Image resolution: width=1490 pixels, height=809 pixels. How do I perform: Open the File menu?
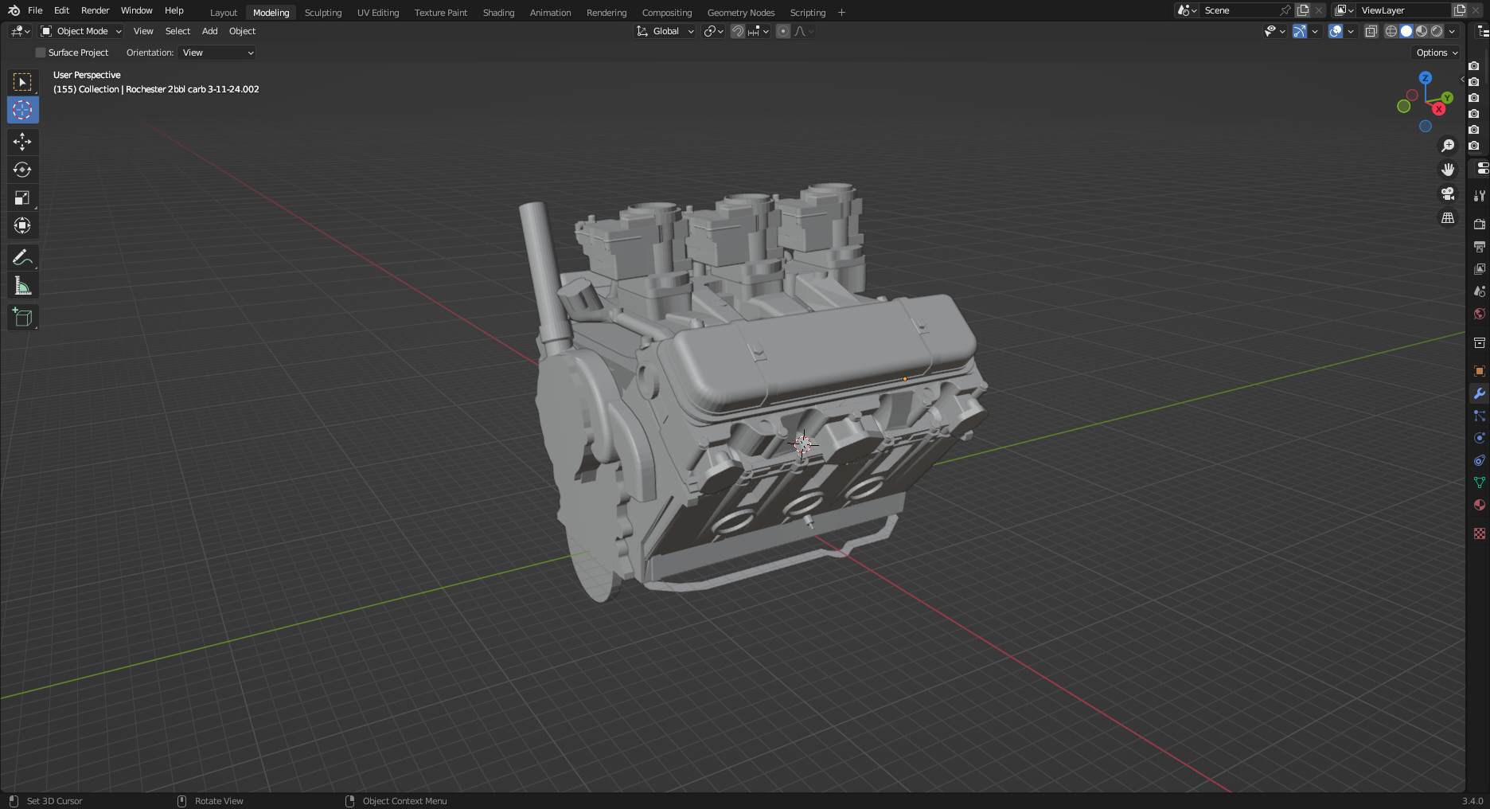coord(35,10)
